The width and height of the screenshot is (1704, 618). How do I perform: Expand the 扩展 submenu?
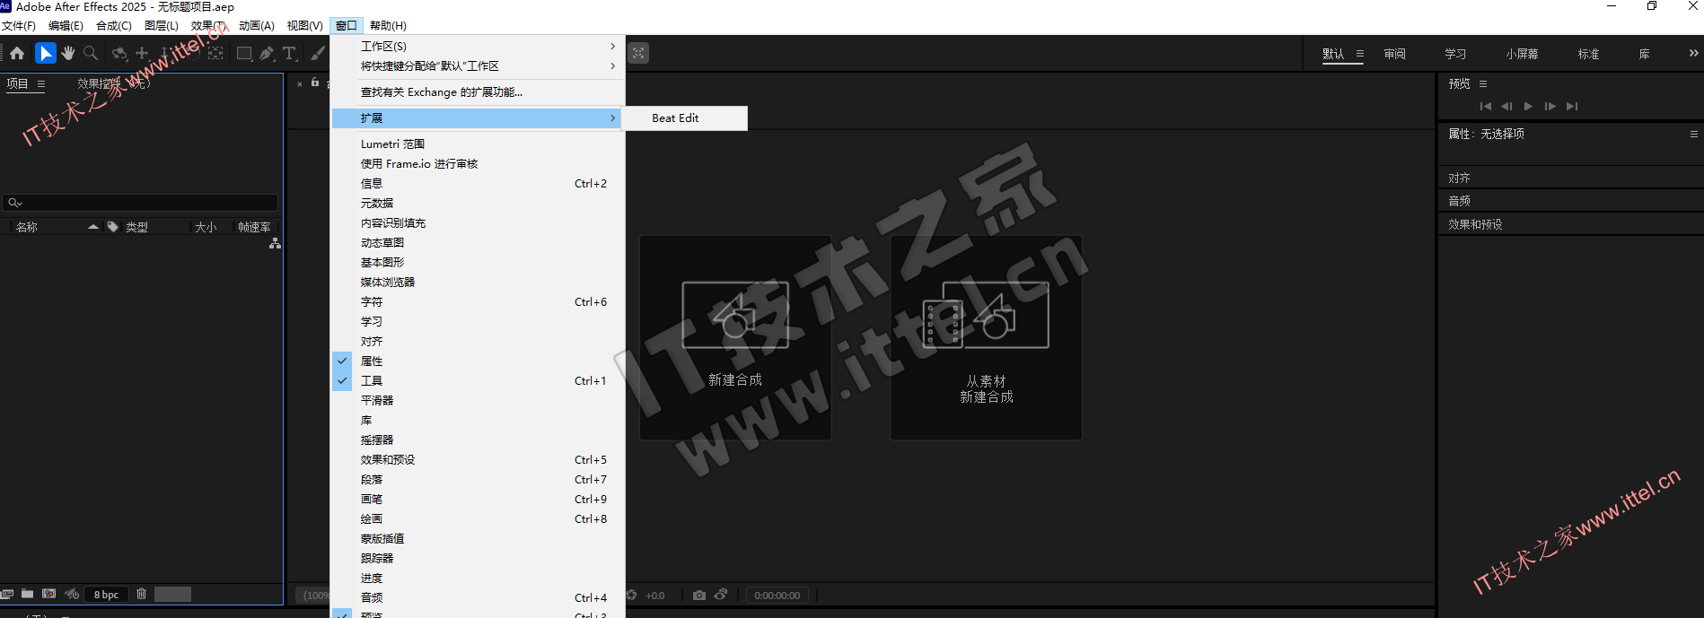(478, 118)
